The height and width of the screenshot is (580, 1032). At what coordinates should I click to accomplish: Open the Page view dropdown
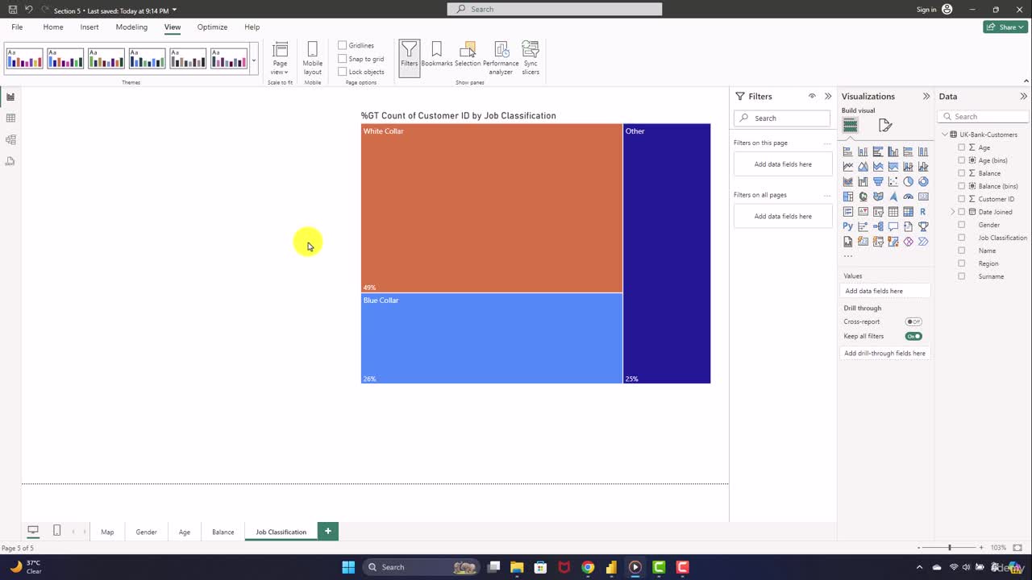click(280, 58)
